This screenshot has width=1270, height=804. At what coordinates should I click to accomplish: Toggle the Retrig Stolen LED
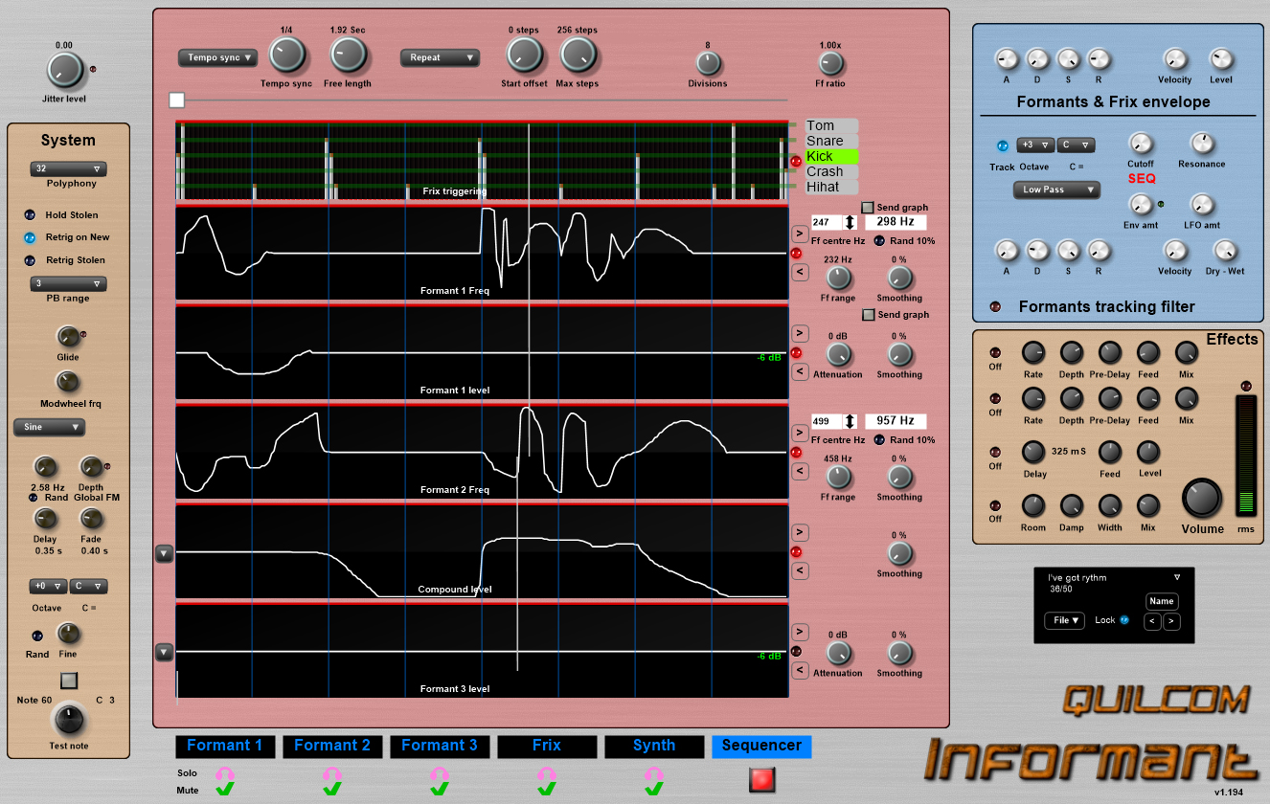click(31, 260)
